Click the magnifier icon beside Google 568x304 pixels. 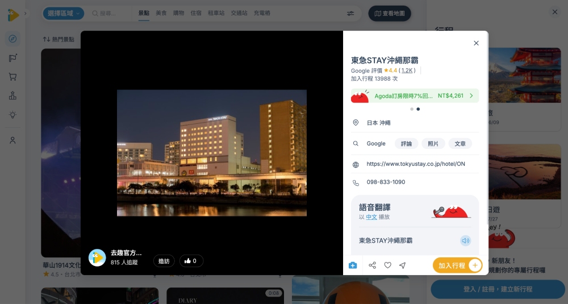coord(356,144)
